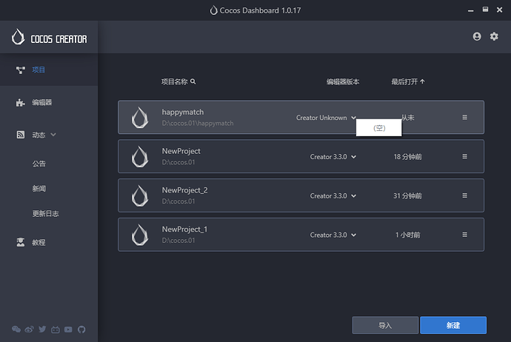Click the search icon beside 项目名称

click(193, 81)
